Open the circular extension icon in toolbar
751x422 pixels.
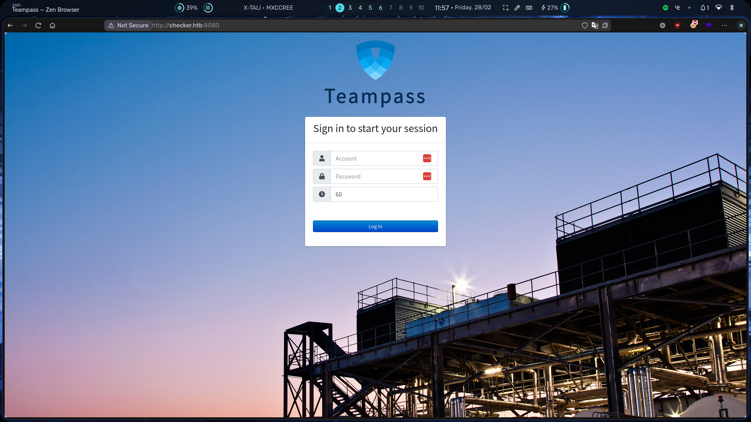[x=663, y=25]
